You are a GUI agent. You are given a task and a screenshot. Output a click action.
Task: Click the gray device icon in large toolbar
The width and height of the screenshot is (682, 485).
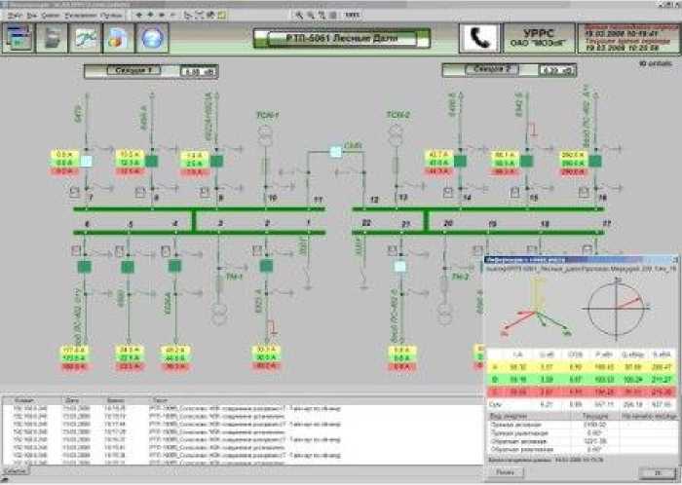click(x=53, y=38)
